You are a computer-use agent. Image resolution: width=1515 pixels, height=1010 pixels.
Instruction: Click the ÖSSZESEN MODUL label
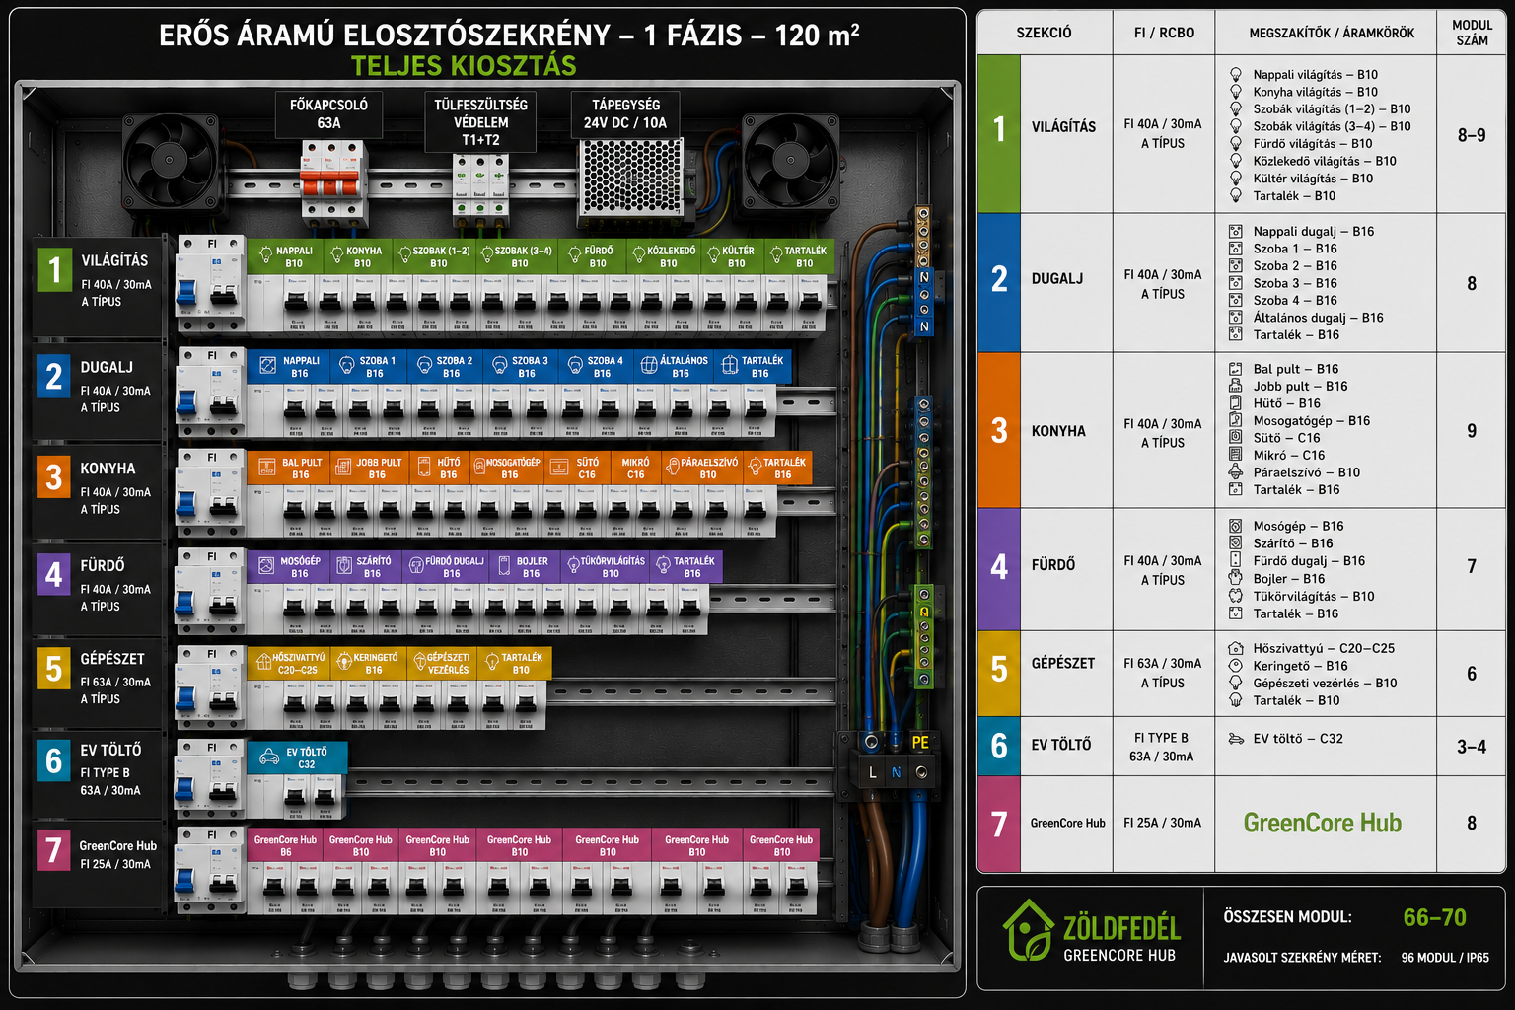tap(1287, 917)
